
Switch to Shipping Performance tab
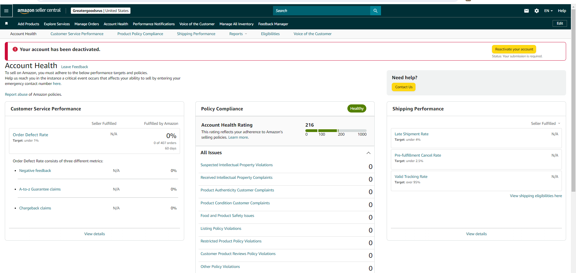pos(196,34)
